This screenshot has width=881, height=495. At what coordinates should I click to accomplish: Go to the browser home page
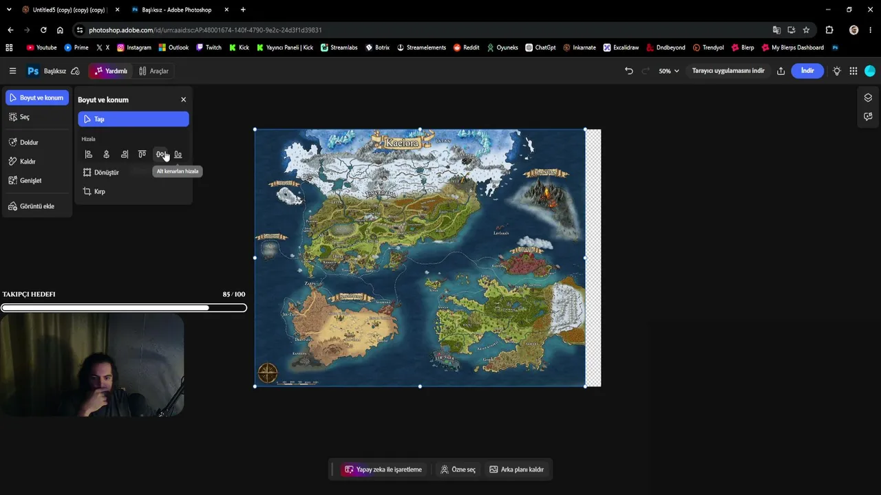(60, 30)
